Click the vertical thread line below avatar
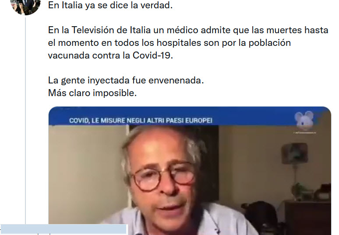The image size is (339, 235). [x=25, y=121]
